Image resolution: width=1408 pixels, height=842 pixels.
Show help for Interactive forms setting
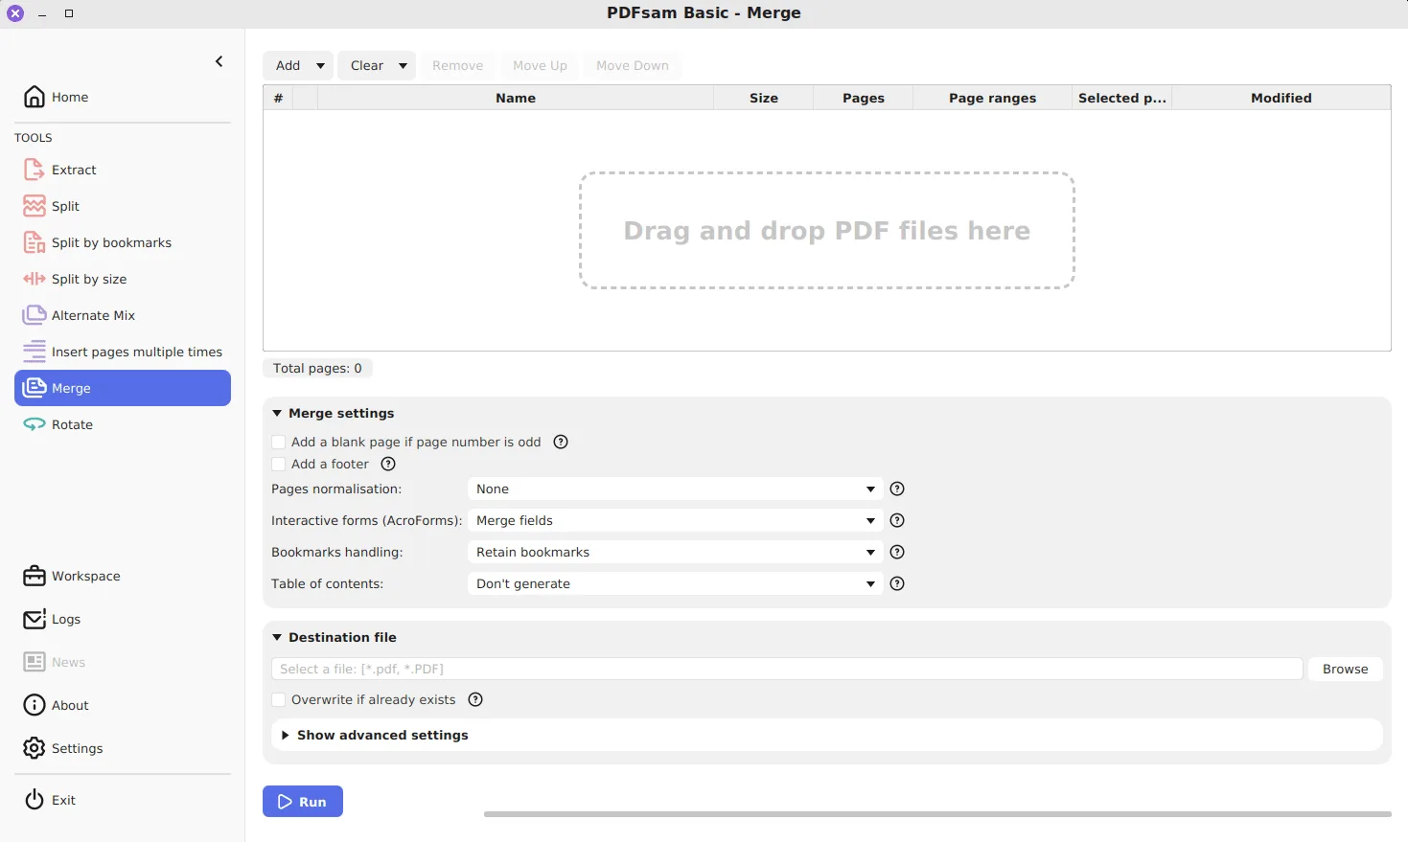coord(897,520)
